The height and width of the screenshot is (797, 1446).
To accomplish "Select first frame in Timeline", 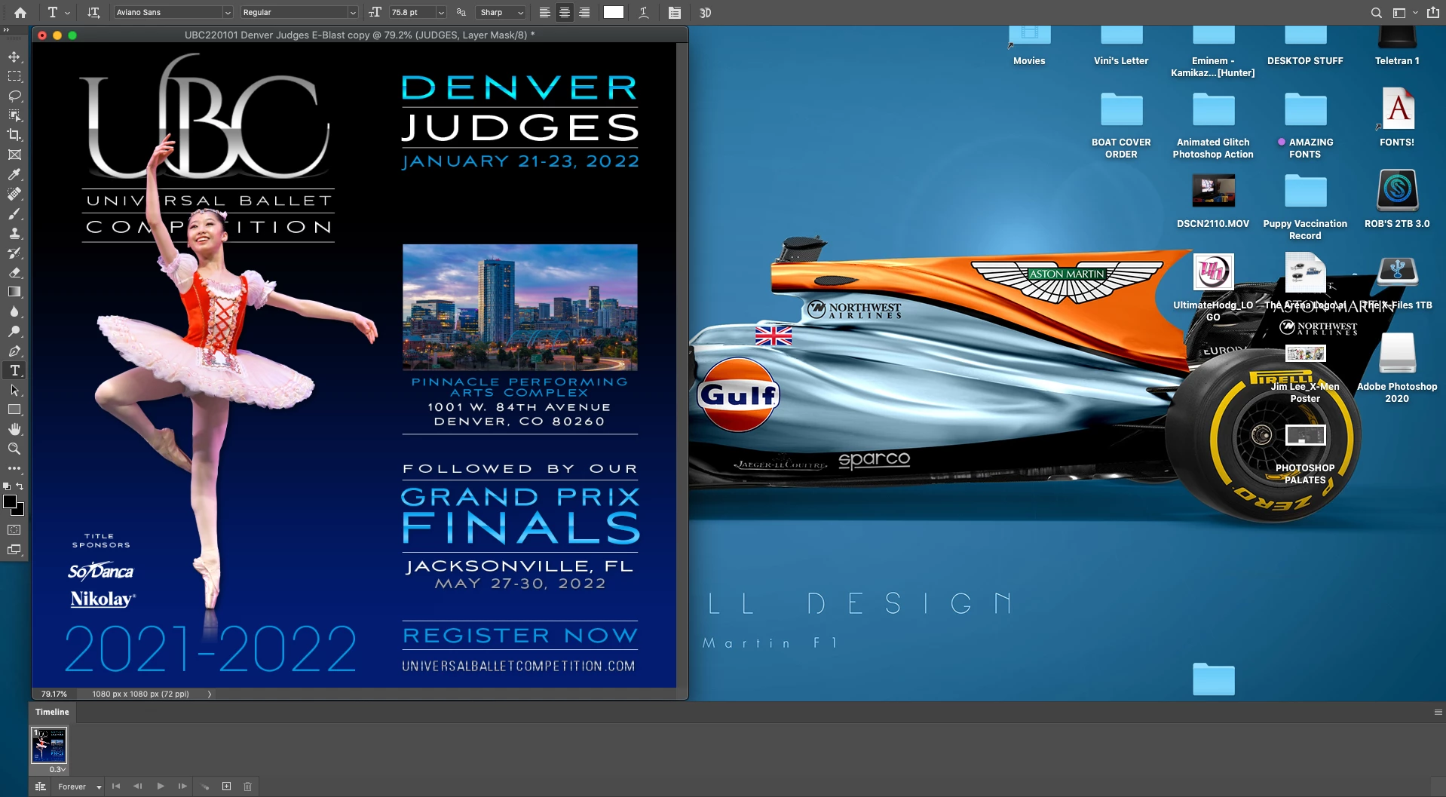I will tap(116, 786).
